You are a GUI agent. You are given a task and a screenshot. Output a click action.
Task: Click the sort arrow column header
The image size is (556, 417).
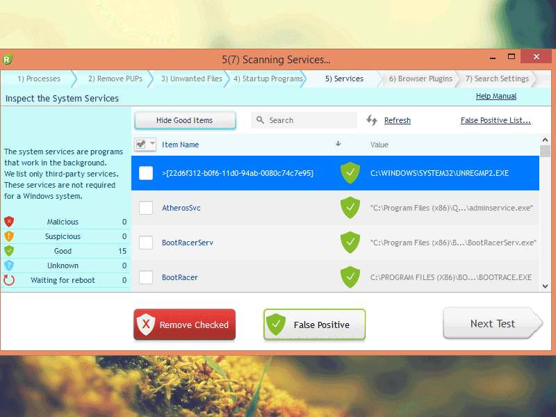pos(338,145)
